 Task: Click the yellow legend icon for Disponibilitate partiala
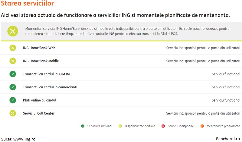click(x=120, y=126)
